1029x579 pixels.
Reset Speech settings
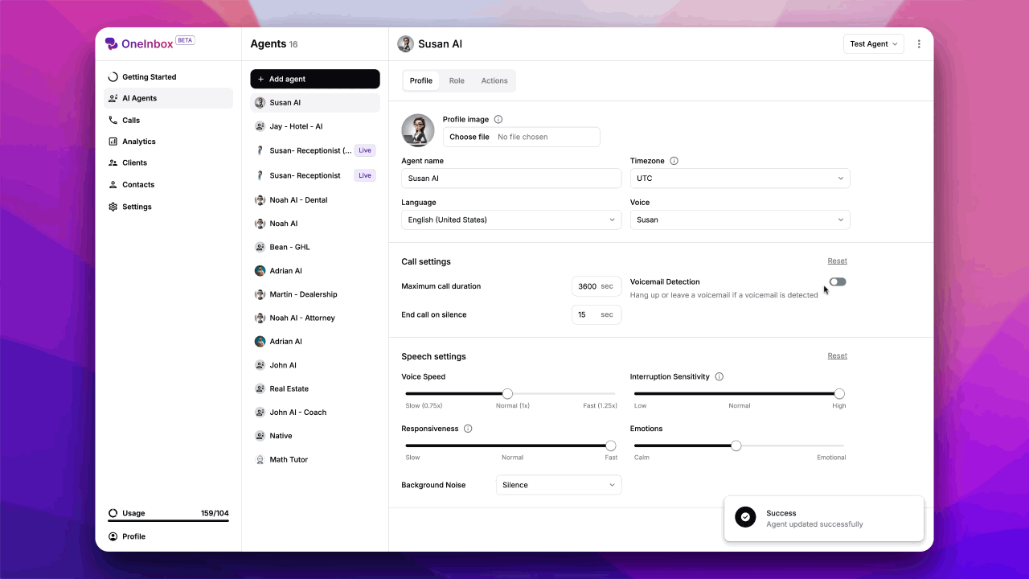(x=838, y=356)
